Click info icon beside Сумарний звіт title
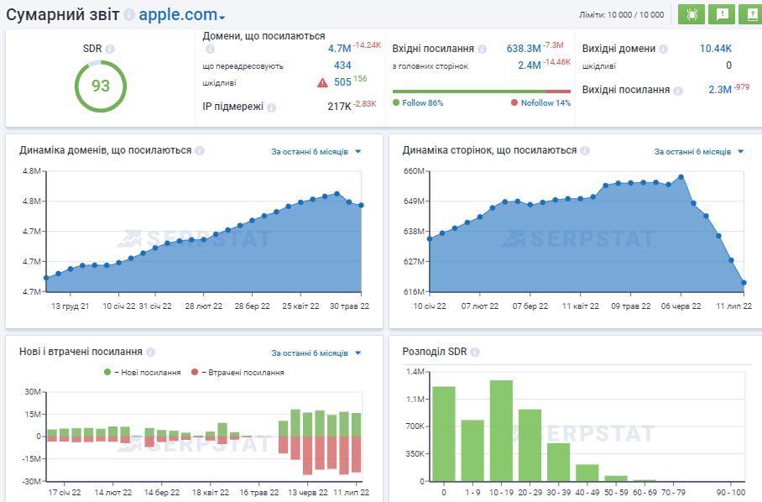The image size is (762, 502). click(128, 15)
